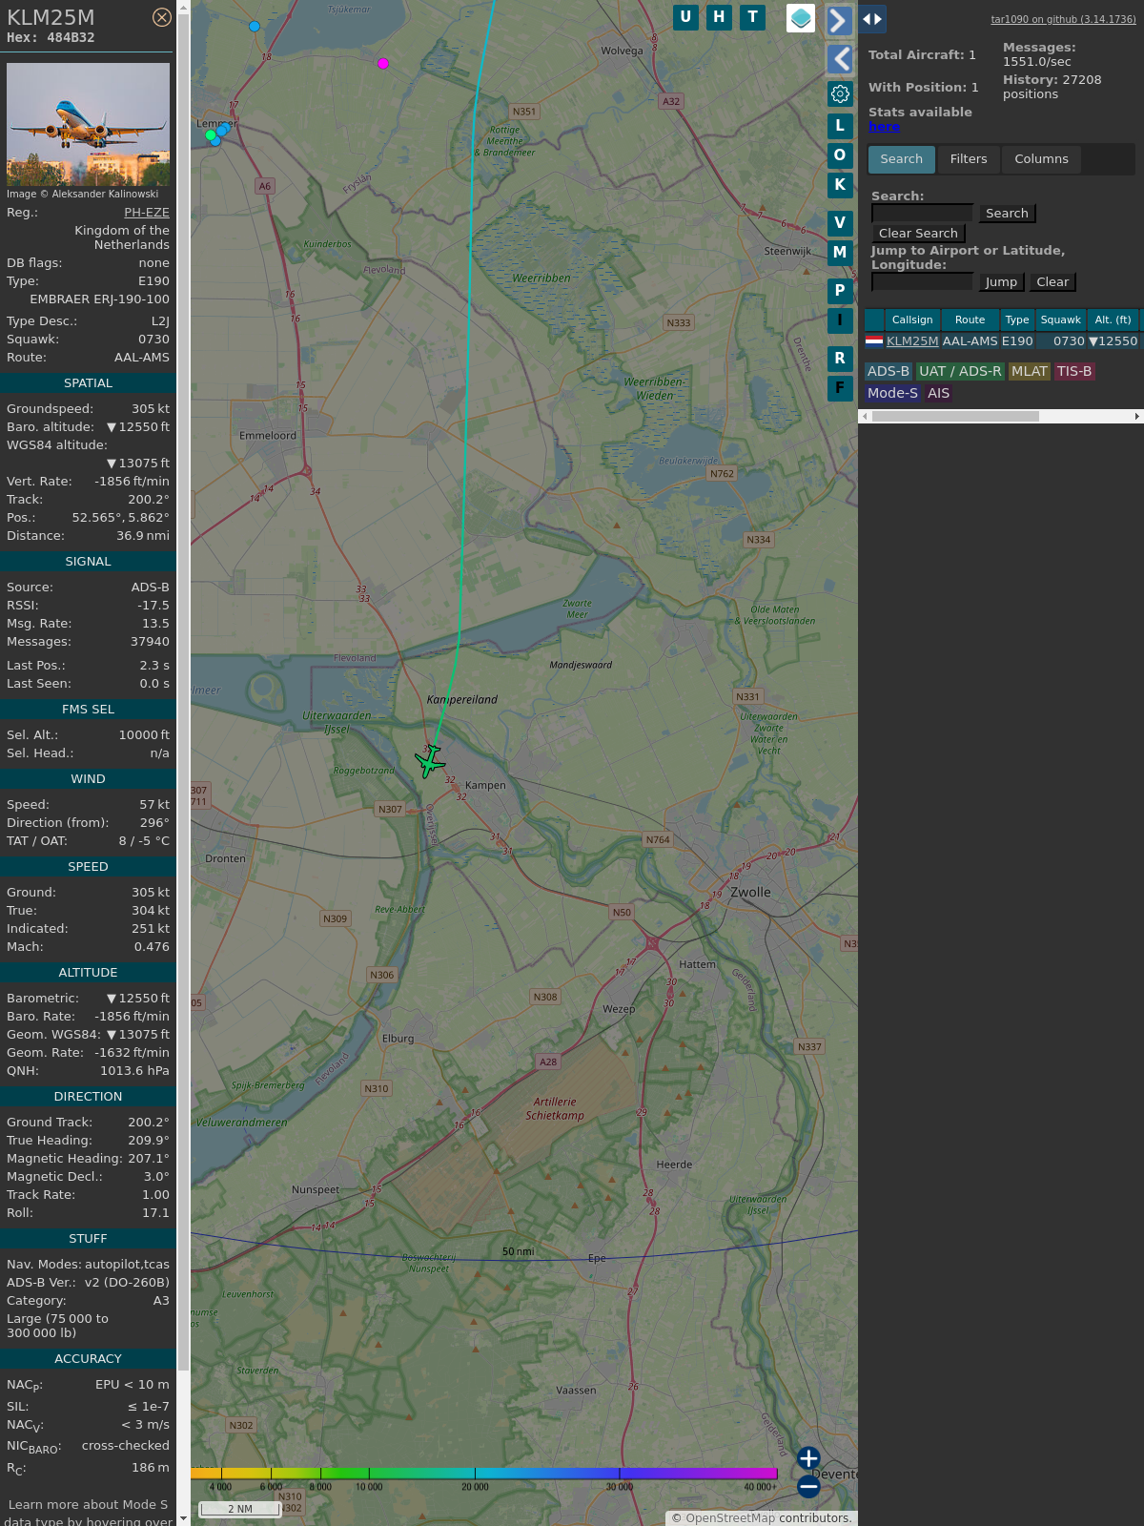Screen dimensions: 1144x1526
Task: Click the MLAT legend label
Action: point(1030,372)
